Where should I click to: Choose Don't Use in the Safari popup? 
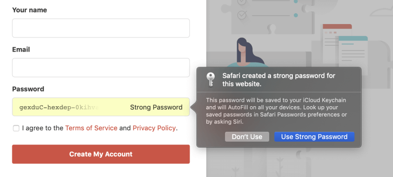(x=247, y=137)
